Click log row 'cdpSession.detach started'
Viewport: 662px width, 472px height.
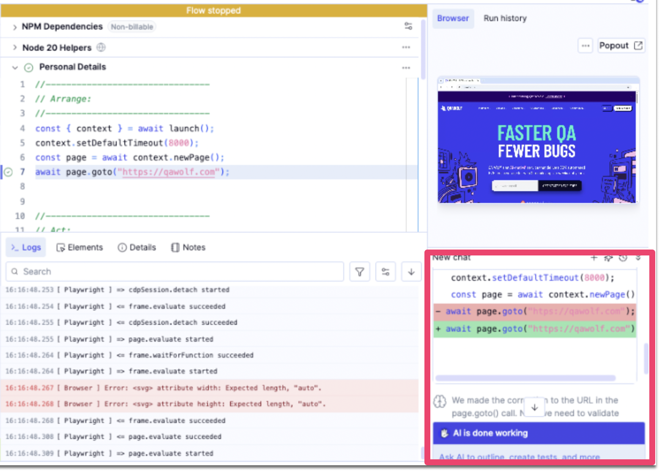(209, 290)
